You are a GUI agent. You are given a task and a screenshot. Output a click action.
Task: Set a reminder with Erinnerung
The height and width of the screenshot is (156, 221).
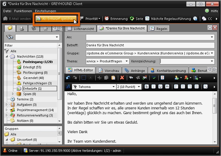point(116,19)
